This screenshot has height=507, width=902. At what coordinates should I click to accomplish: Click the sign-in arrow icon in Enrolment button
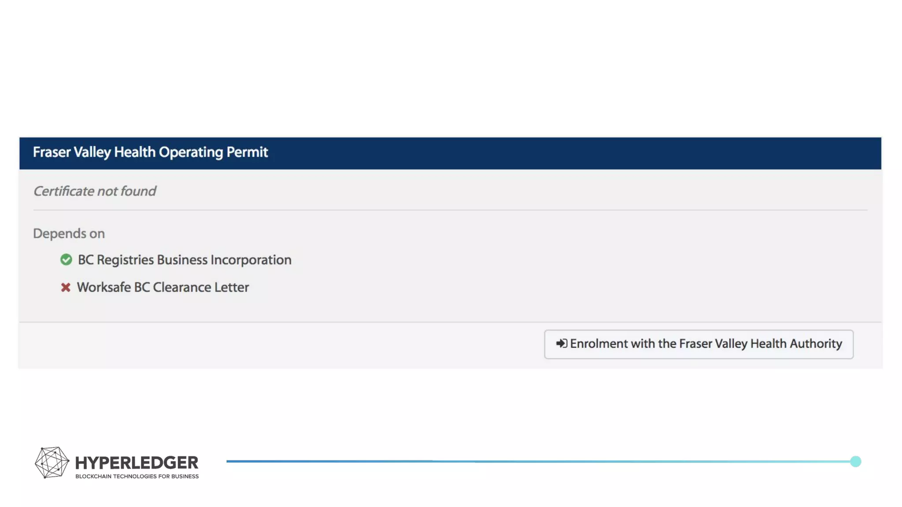click(561, 343)
